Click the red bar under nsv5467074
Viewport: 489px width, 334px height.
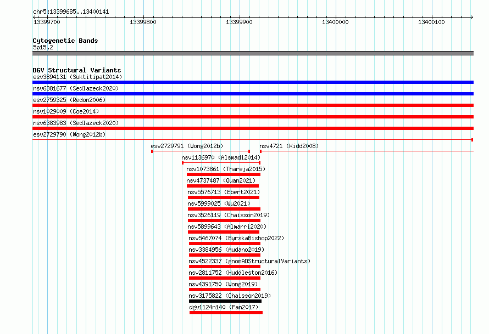click(x=225, y=244)
